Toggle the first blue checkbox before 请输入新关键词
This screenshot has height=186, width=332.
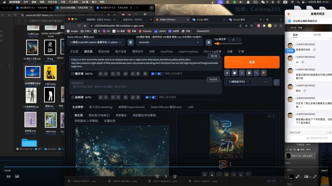pos(153,74)
